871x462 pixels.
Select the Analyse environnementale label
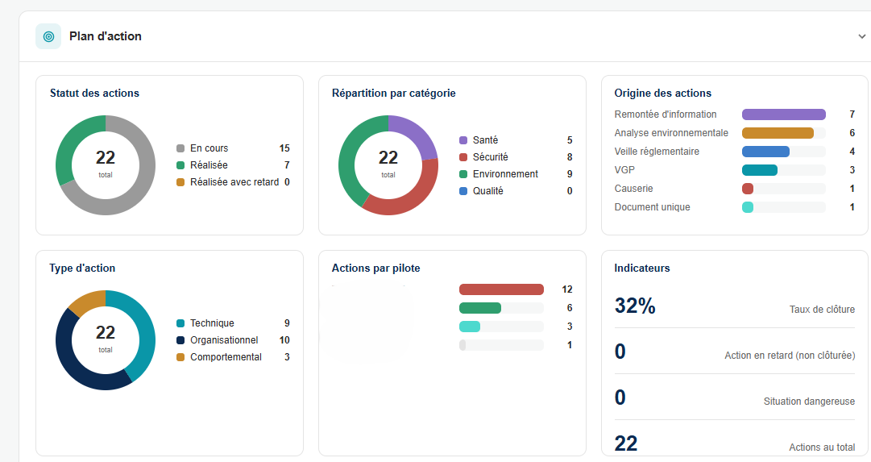click(671, 133)
